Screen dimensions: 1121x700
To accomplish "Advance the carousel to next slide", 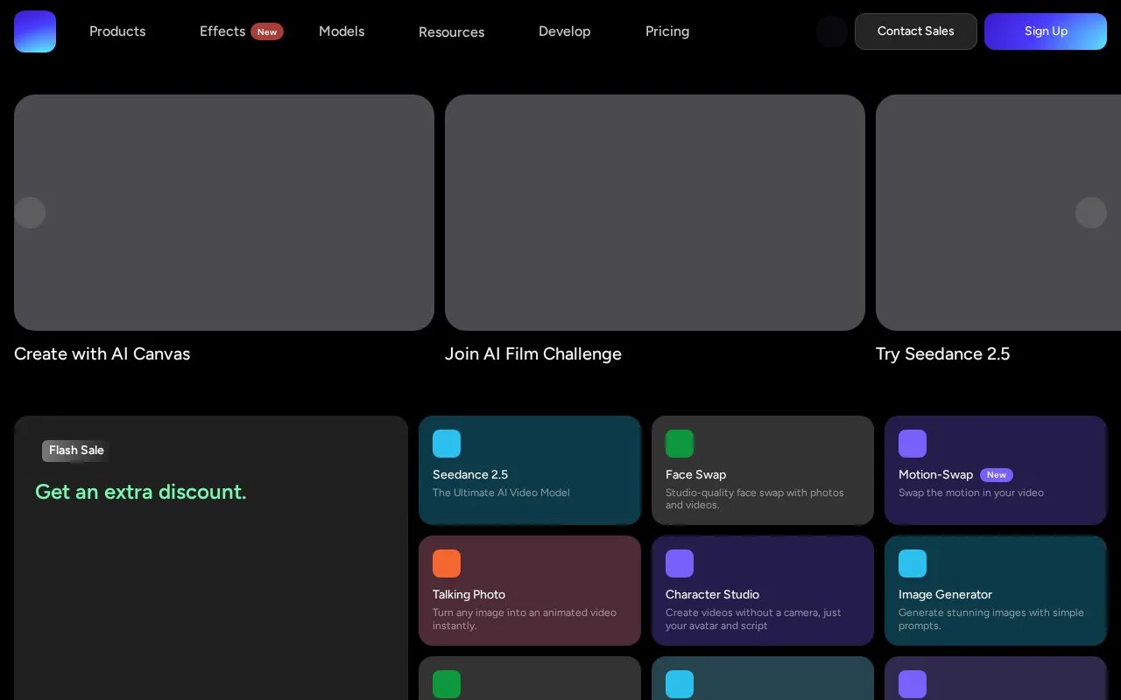I will coord(1091,213).
